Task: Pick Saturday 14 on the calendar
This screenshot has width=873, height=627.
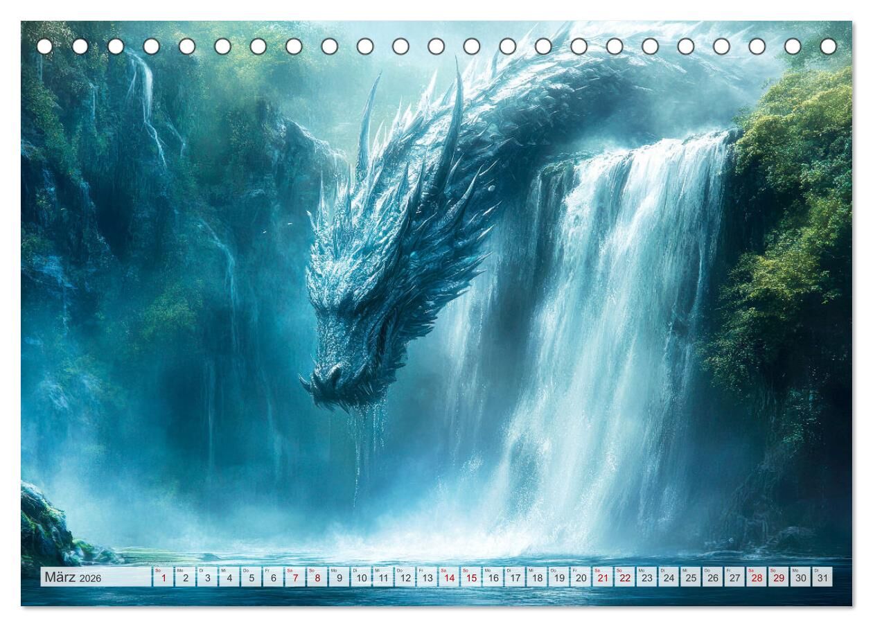Action: [x=449, y=577]
